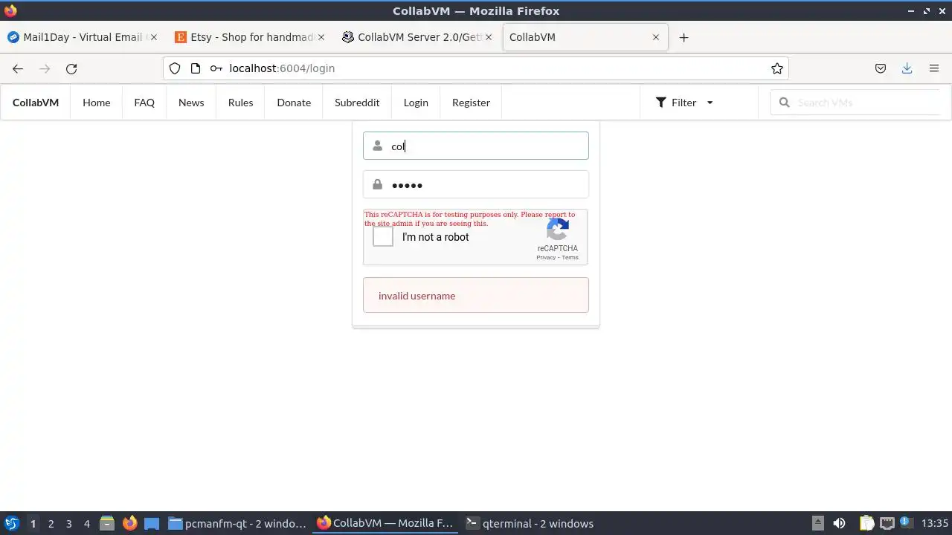Click the reCAPTCHA logo
Image resolution: width=952 pixels, height=535 pixels.
558,230
